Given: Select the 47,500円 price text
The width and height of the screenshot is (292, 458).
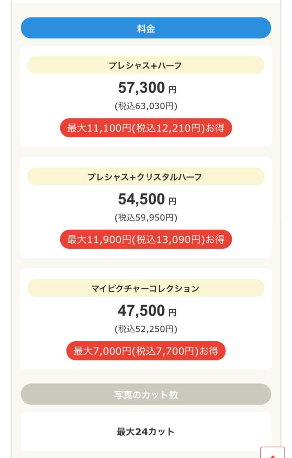Looking at the screenshot, I should tap(147, 311).
